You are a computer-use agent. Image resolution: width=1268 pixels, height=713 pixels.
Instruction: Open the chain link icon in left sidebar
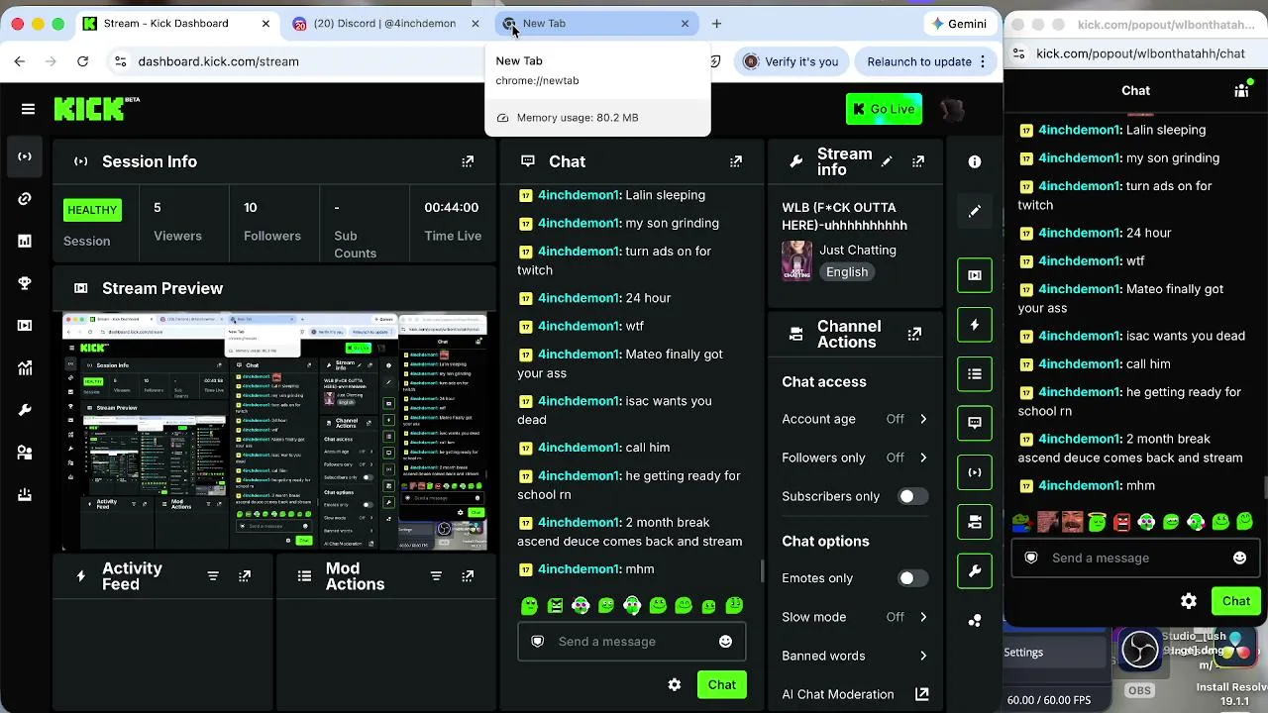click(x=25, y=199)
